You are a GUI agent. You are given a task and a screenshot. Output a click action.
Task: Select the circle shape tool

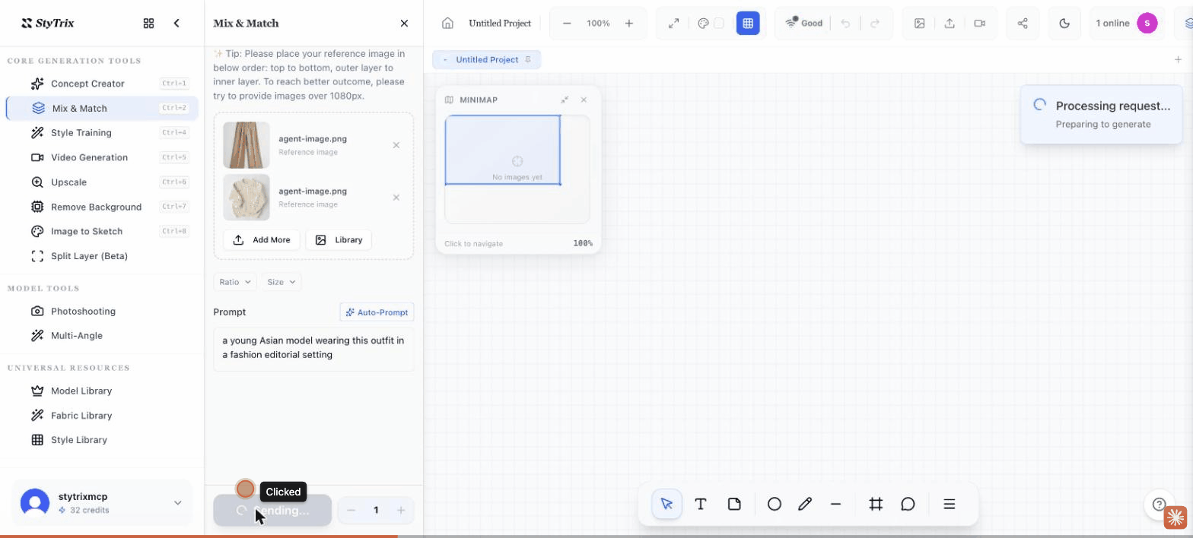pos(775,504)
